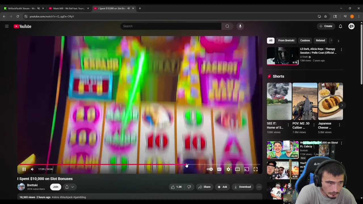Seek on the red video progress bar
The height and width of the screenshot is (204, 363).
click(139, 164)
